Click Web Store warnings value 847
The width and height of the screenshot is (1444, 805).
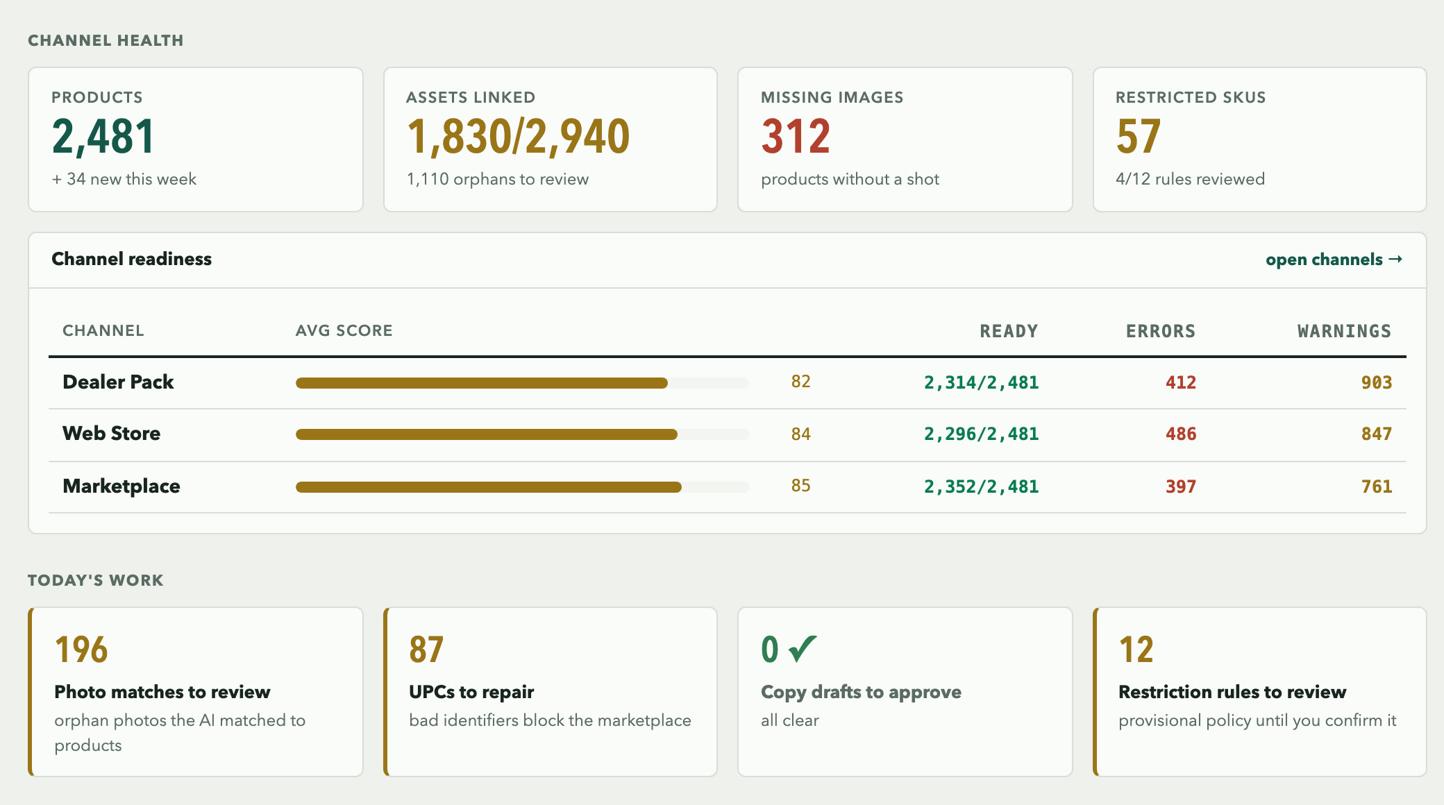click(1377, 434)
